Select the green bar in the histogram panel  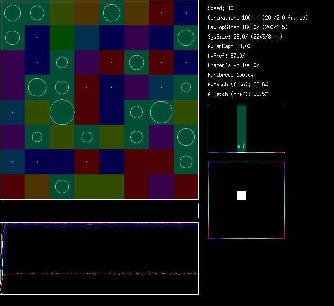(241, 124)
